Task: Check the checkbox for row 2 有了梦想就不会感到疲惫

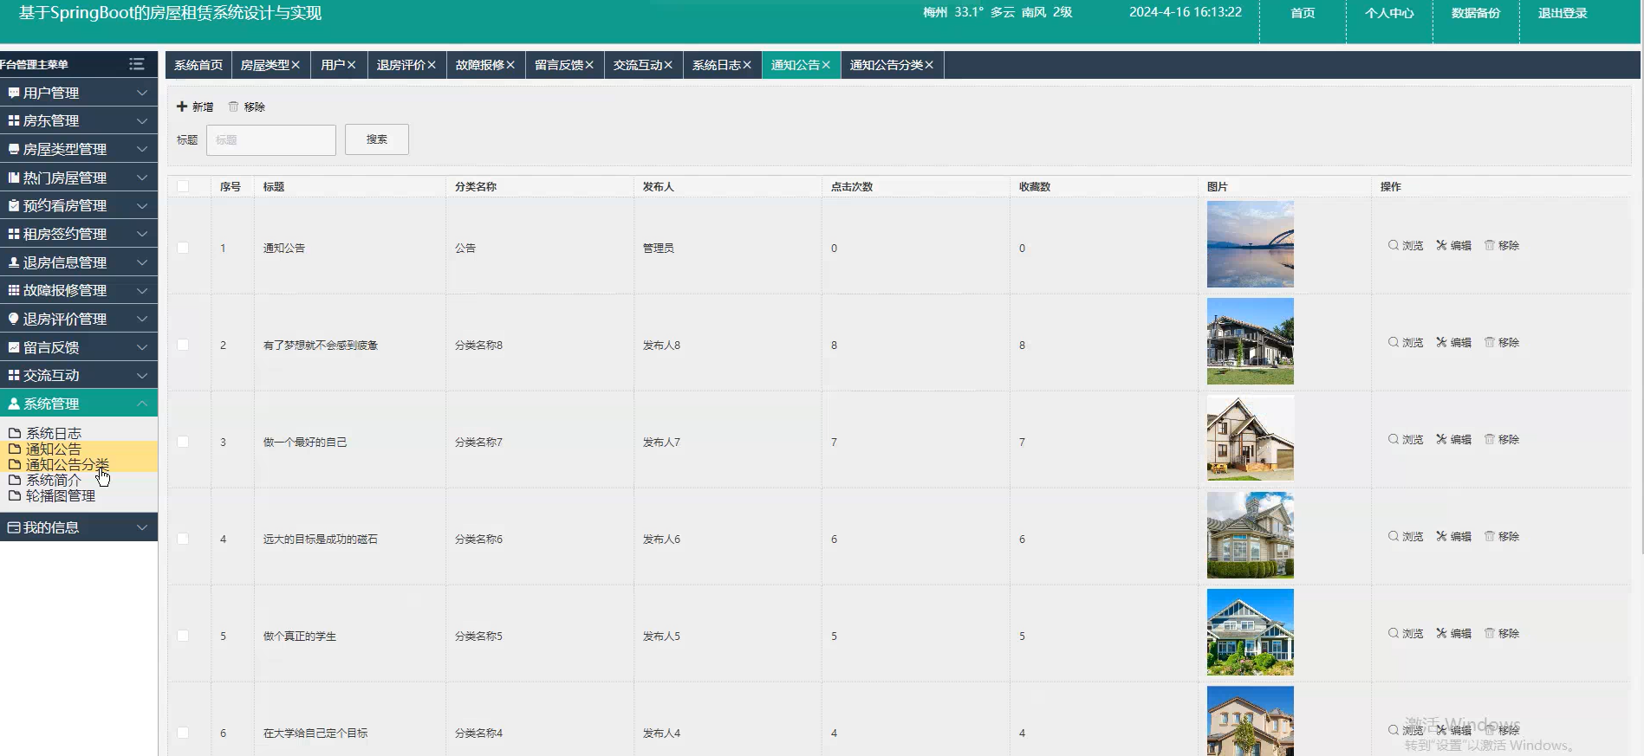Action: (x=183, y=345)
